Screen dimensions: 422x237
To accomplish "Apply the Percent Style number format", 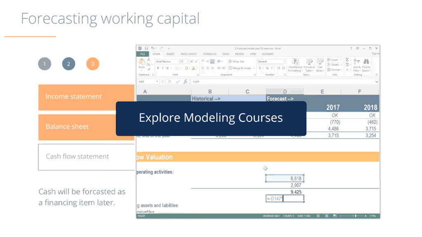I will (267, 68).
